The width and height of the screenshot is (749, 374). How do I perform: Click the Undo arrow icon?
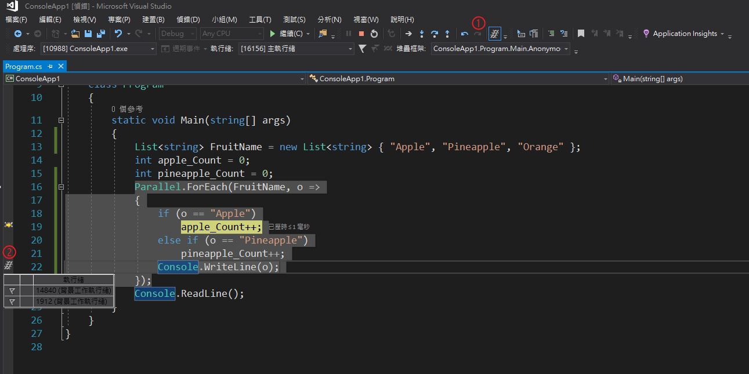pos(118,34)
